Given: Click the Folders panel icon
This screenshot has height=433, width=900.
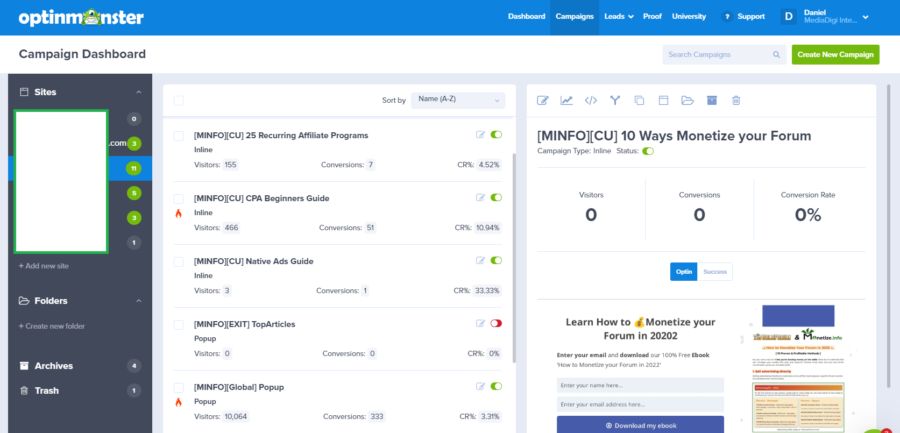Looking at the screenshot, I should coord(24,301).
